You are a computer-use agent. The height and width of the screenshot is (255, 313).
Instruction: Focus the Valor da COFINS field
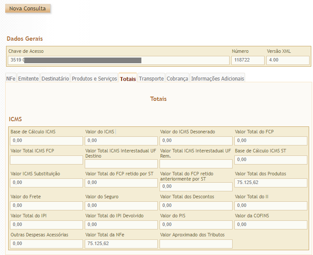pos(271,225)
